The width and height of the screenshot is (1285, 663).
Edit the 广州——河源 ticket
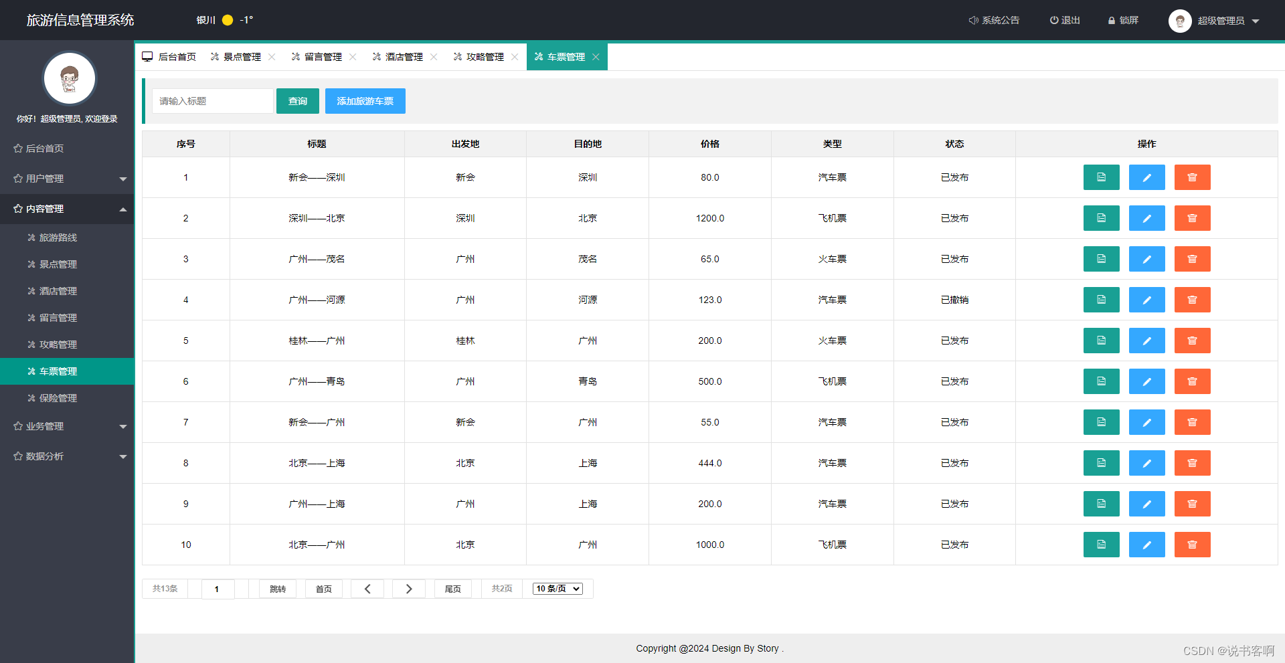(1146, 300)
